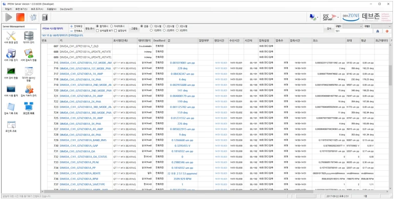
Task: Select key DIMDA_CH1_GTVZ1001A_RPM in row 736
Action: [78, 179]
